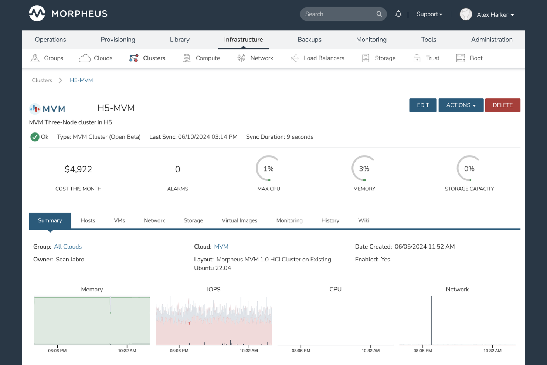Click the Network antenna icon

tap(241, 58)
